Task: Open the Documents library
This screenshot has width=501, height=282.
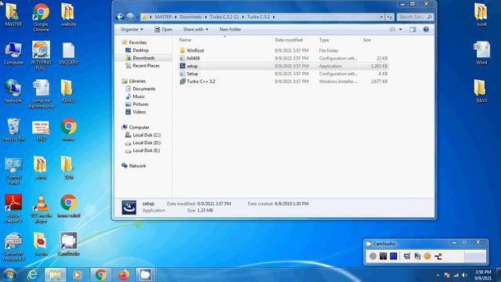Action: pyautogui.click(x=144, y=89)
